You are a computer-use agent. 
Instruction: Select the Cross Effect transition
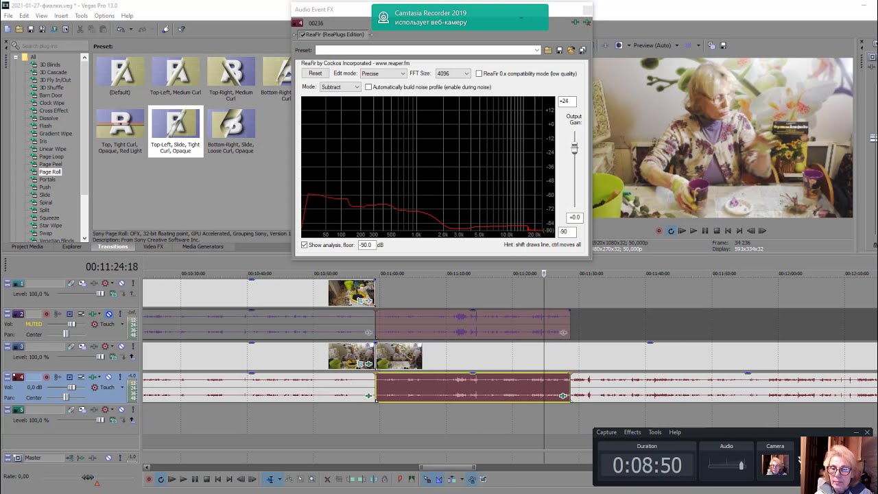point(54,110)
